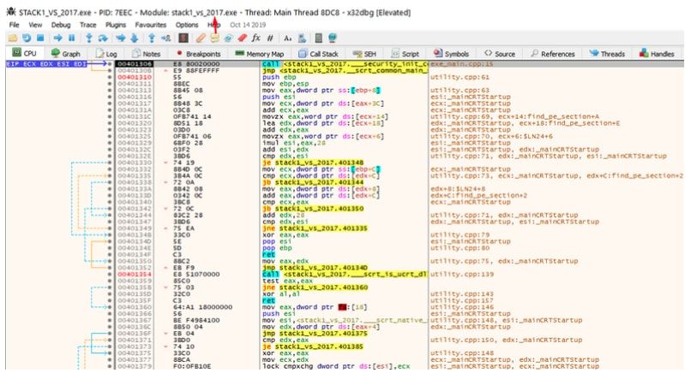Toggle breakpoint bullet at address 00401310
This screenshot has height=373, width=691.
point(110,77)
